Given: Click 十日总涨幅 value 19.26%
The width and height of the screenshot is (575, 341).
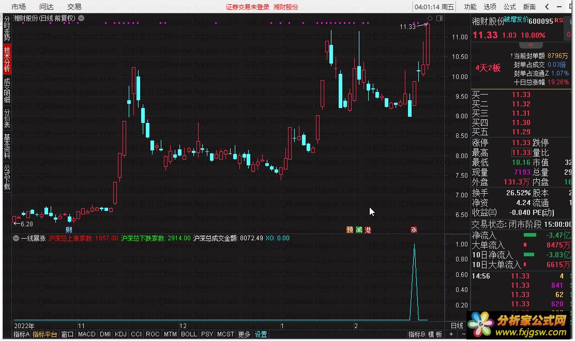Looking at the screenshot, I should (558, 83).
